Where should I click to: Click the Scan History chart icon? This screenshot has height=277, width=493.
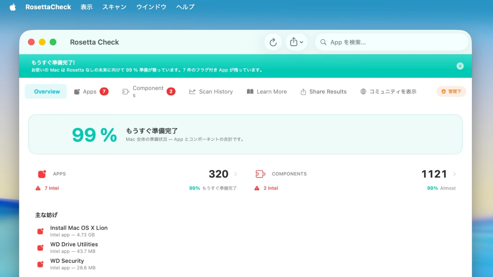point(192,92)
